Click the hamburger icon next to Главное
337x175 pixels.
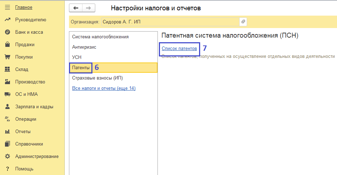7,7
